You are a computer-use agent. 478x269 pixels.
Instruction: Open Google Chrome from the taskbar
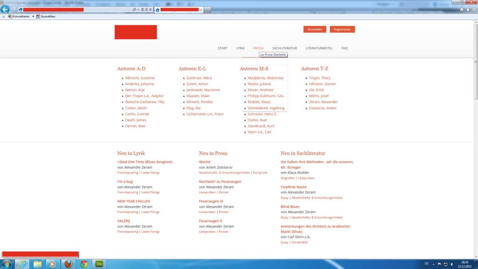84,264
